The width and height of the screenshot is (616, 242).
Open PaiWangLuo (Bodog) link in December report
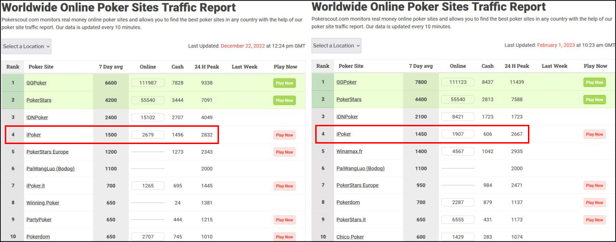tap(51, 169)
